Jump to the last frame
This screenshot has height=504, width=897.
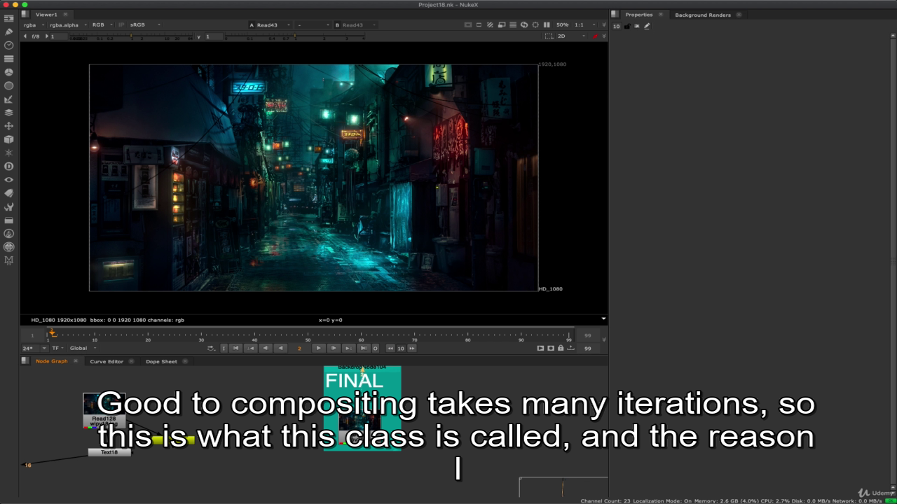pos(363,348)
